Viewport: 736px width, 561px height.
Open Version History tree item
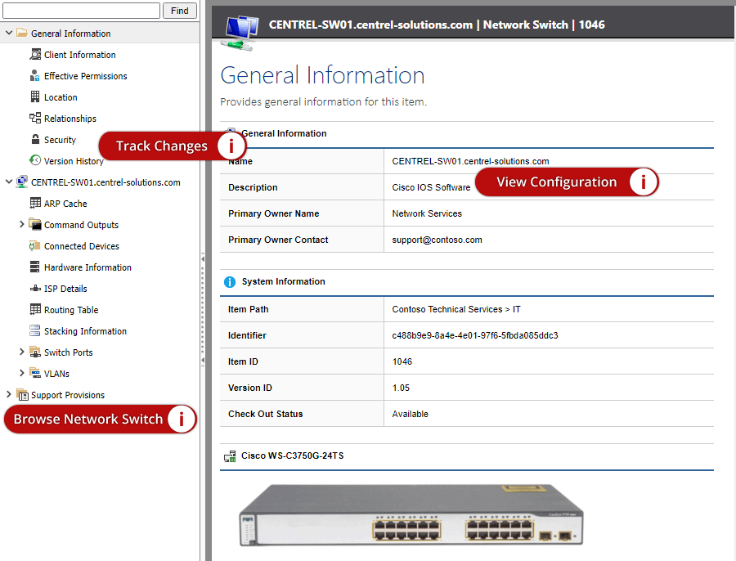(74, 161)
